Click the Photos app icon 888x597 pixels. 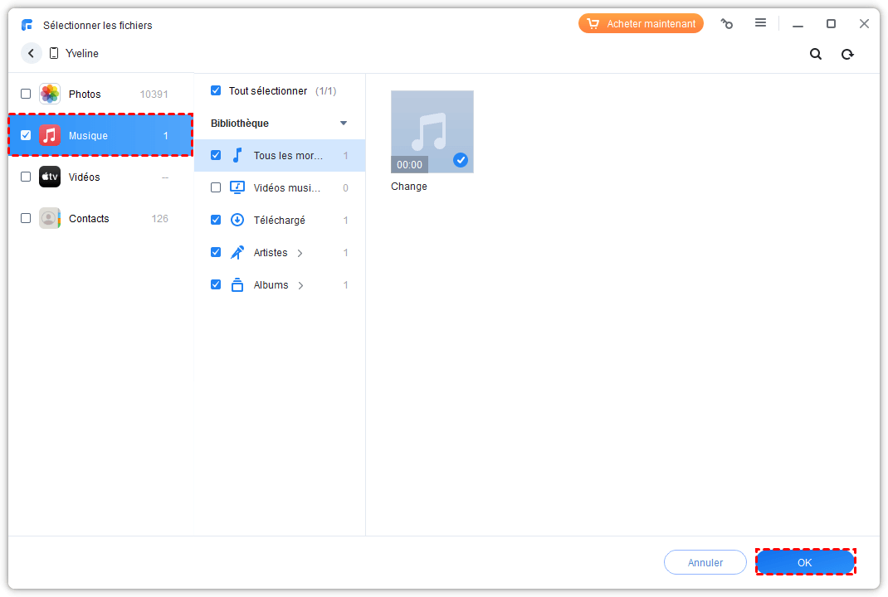coord(50,94)
